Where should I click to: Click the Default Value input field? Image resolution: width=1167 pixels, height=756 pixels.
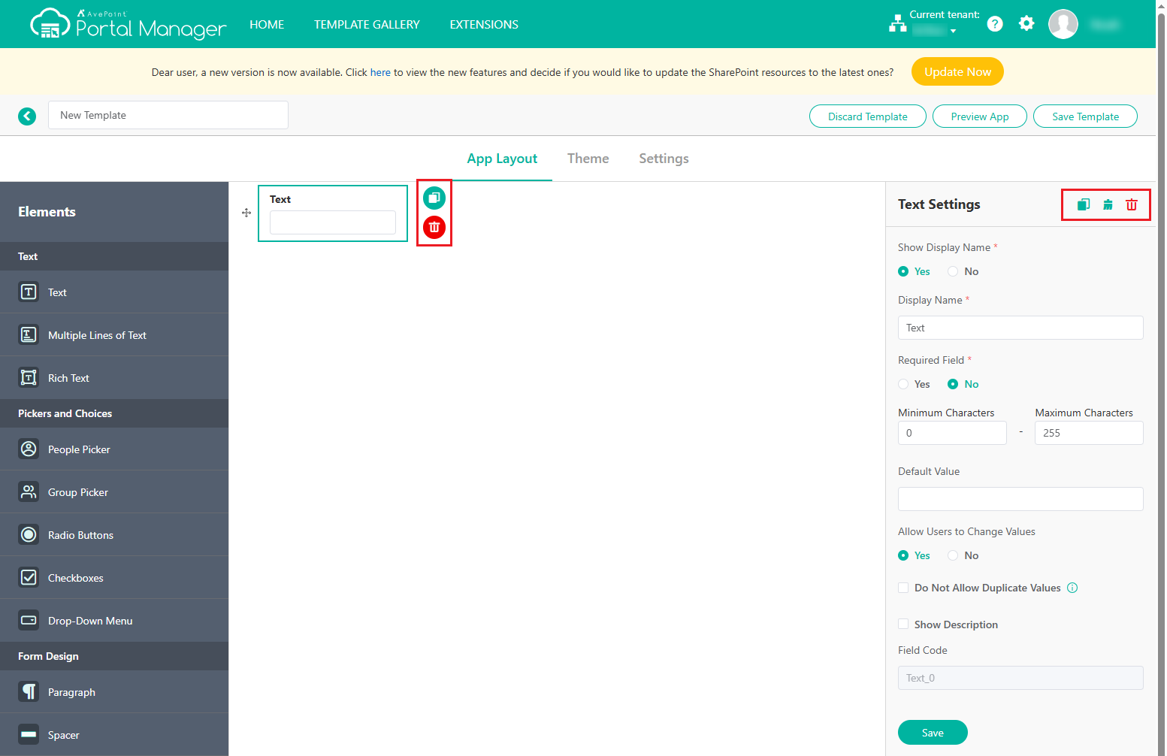[1020, 499]
